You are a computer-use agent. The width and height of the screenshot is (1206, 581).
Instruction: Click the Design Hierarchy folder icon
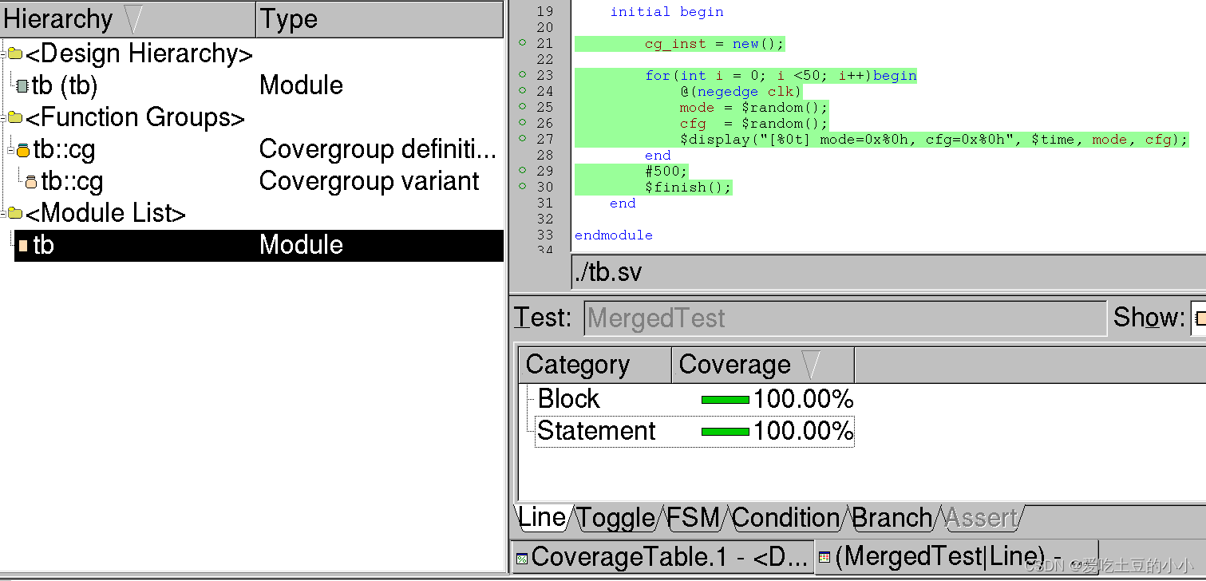click(x=15, y=53)
